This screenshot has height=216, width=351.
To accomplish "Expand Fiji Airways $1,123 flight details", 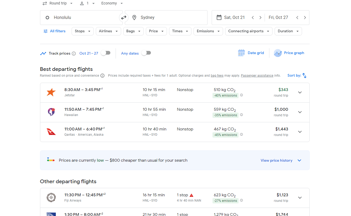I will point(300,198).
